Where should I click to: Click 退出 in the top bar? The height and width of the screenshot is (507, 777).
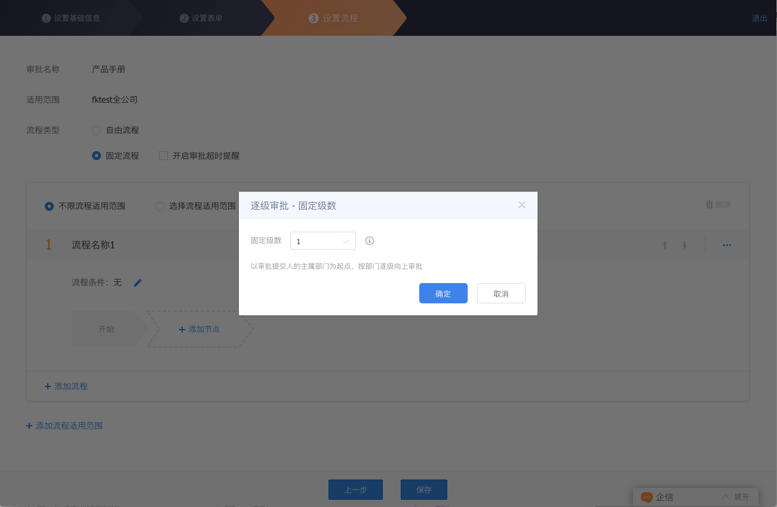pyautogui.click(x=760, y=18)
